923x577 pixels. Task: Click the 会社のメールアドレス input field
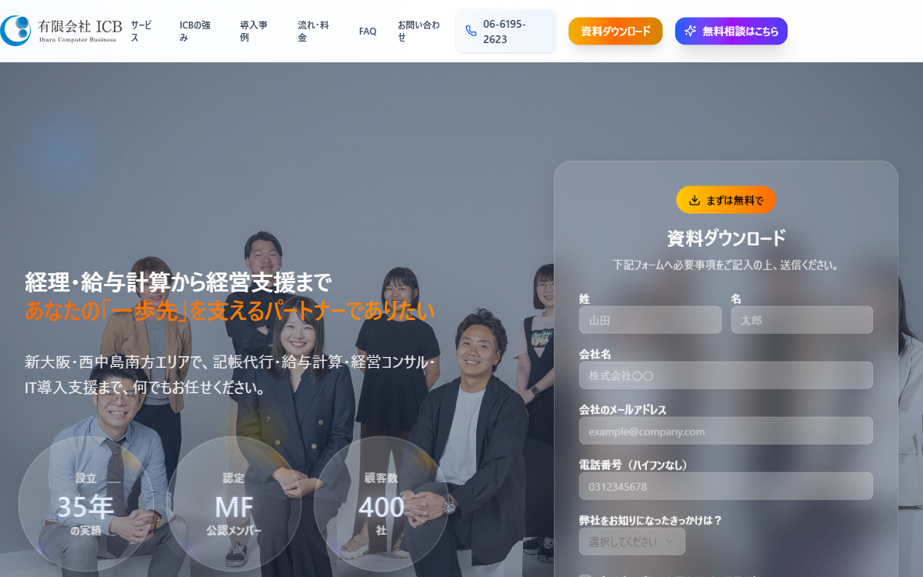[726, 431]
